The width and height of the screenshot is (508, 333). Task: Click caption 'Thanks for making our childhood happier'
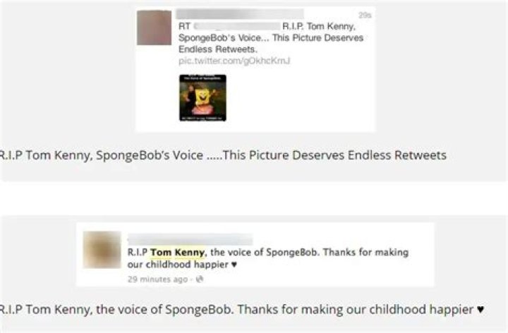click(x=356, y=309)
